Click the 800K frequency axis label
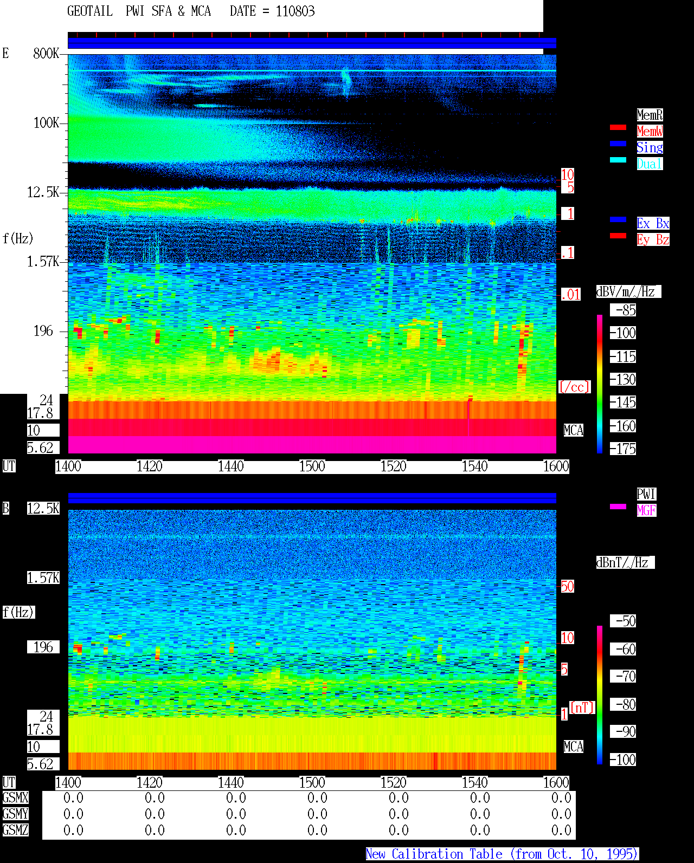Image resolution: width=694 pixels, height=863 pixels. [46, 54]
